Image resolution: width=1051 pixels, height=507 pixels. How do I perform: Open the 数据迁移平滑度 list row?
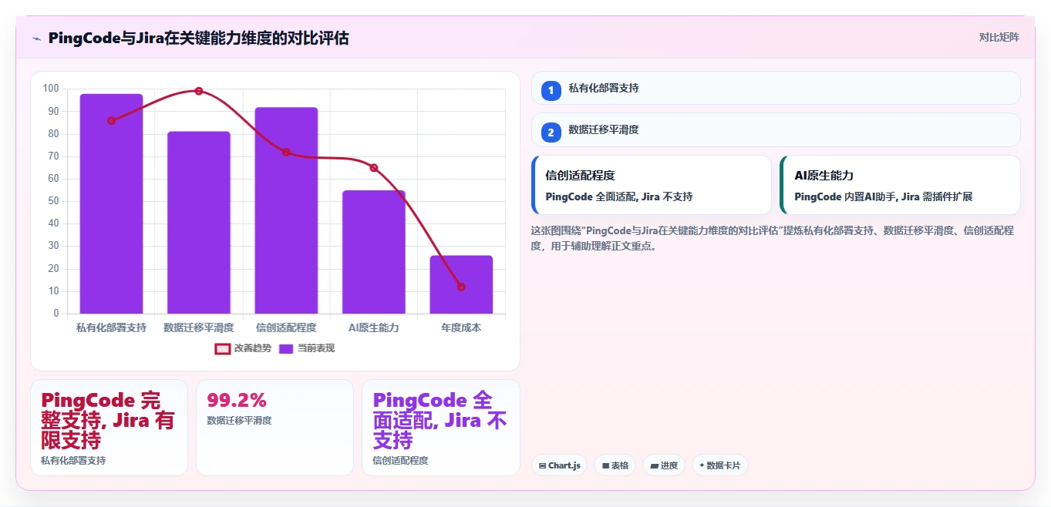click(776, 129)
